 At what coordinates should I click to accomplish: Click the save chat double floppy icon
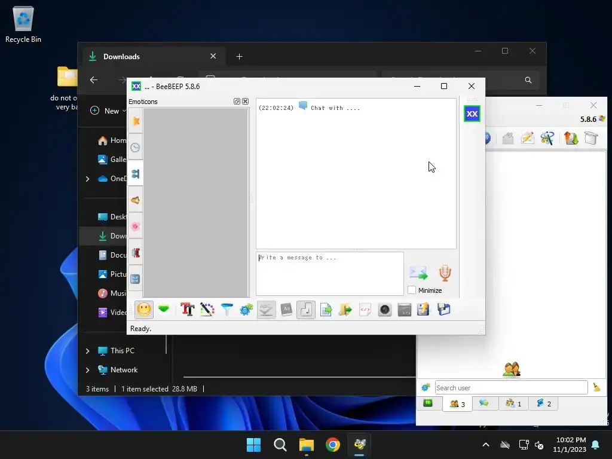click(x=443, y=310)
